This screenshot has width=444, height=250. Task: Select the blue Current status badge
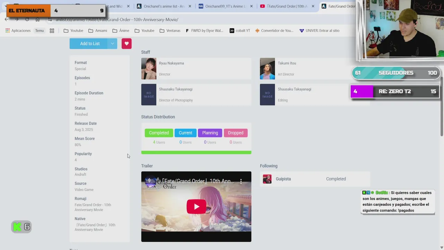185,133
